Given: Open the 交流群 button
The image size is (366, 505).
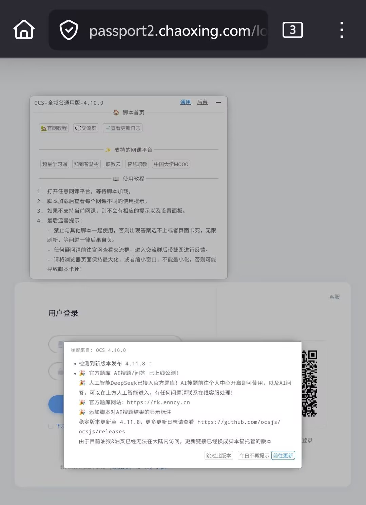Looking at the screenshot, I should click(86, 128).
